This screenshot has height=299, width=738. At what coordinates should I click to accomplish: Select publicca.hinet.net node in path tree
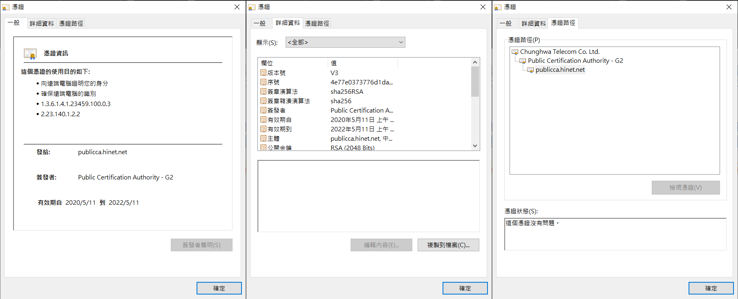pos(560,70)
